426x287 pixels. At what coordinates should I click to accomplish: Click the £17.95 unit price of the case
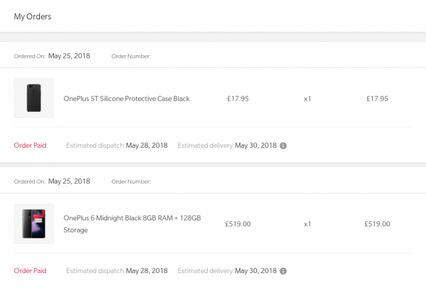[238, 99]
